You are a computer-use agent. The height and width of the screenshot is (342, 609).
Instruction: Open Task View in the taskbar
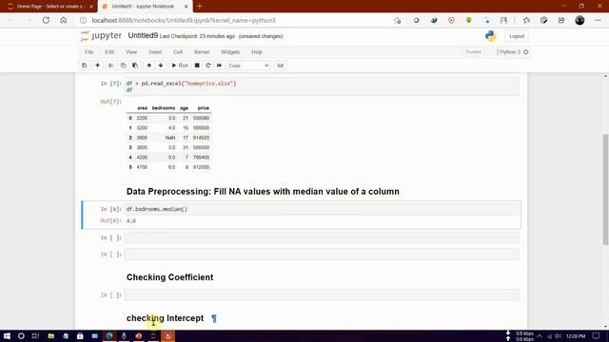click(x=35, y=335)
